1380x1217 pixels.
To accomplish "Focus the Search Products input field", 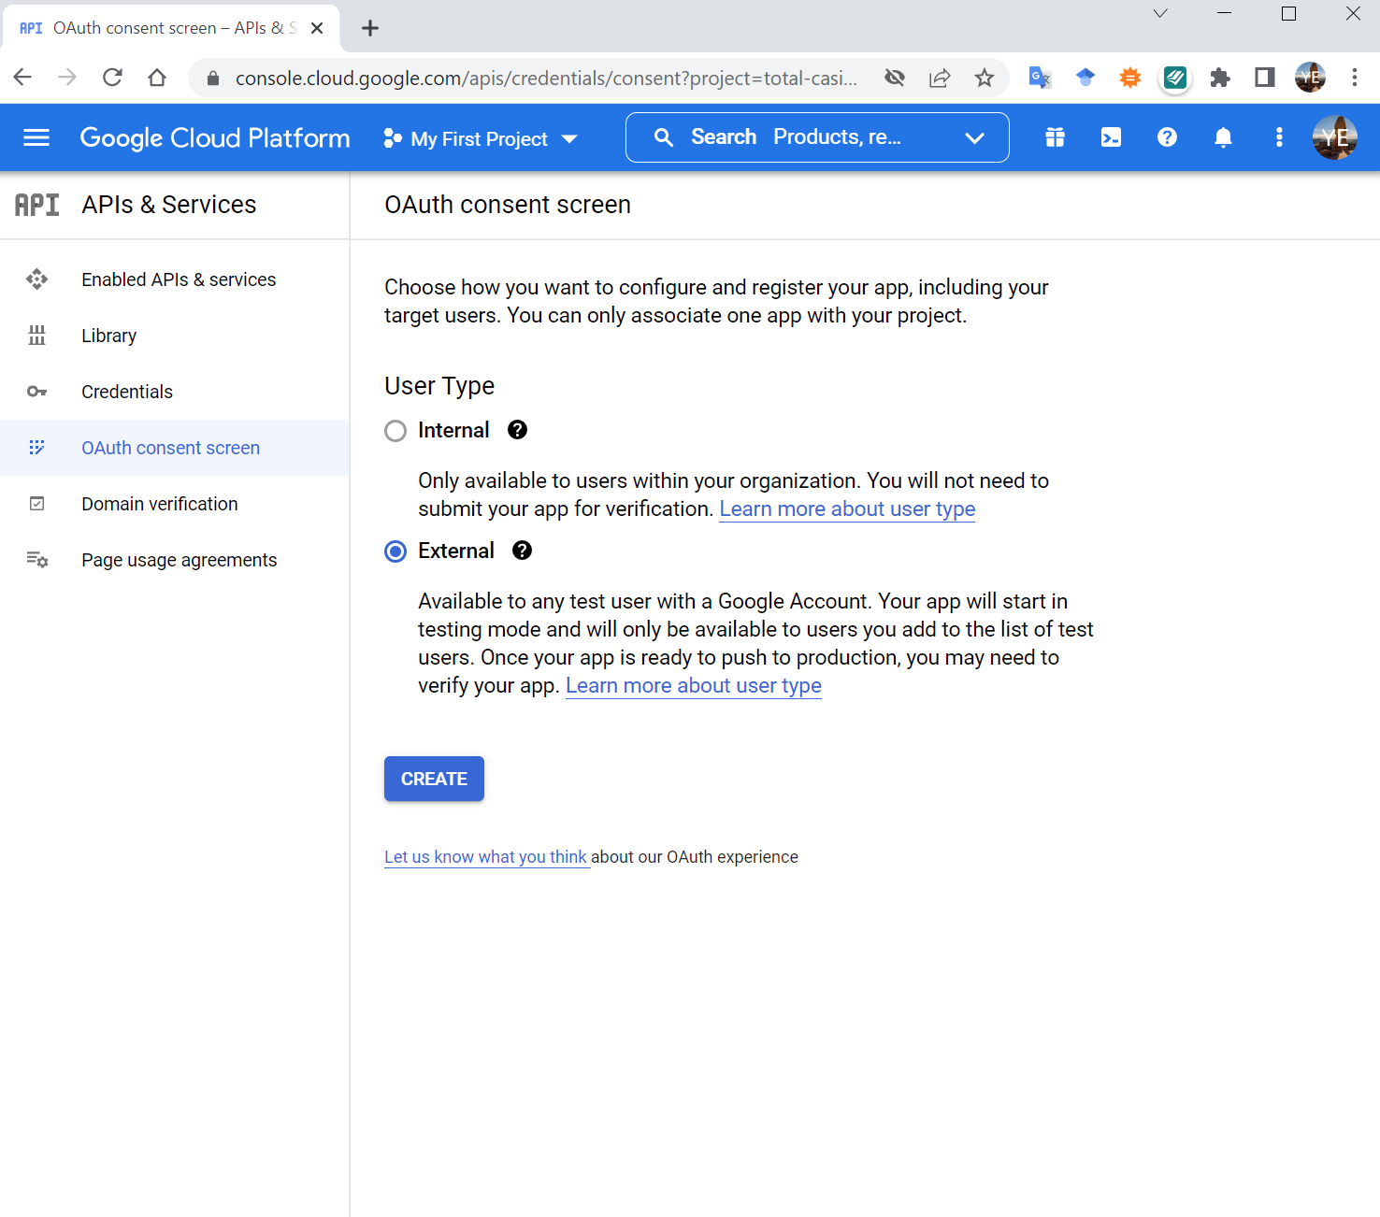I will click(x=817, y=137).
